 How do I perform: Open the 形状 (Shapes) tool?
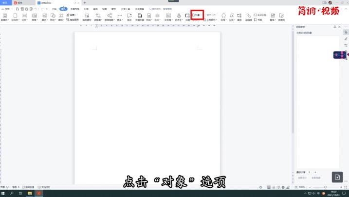(x=52, y=17)
